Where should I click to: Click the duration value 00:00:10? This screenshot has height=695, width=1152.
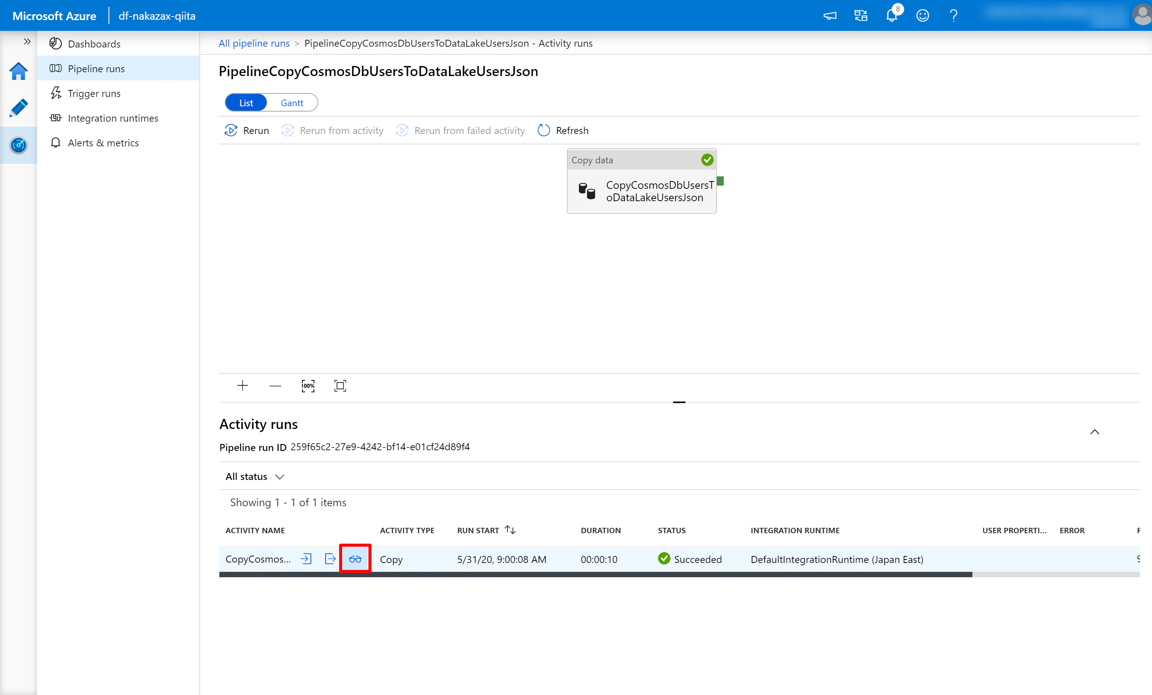pos(599,559)
